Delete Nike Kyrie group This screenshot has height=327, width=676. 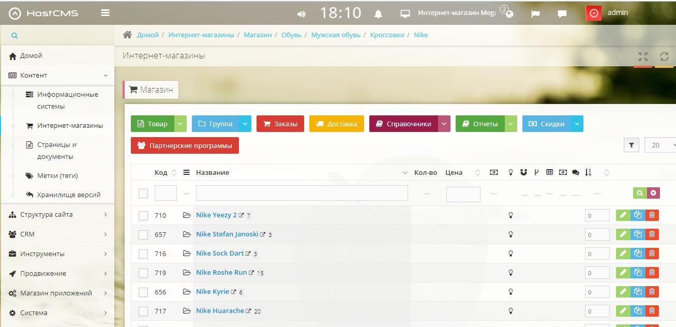point(652,291)
